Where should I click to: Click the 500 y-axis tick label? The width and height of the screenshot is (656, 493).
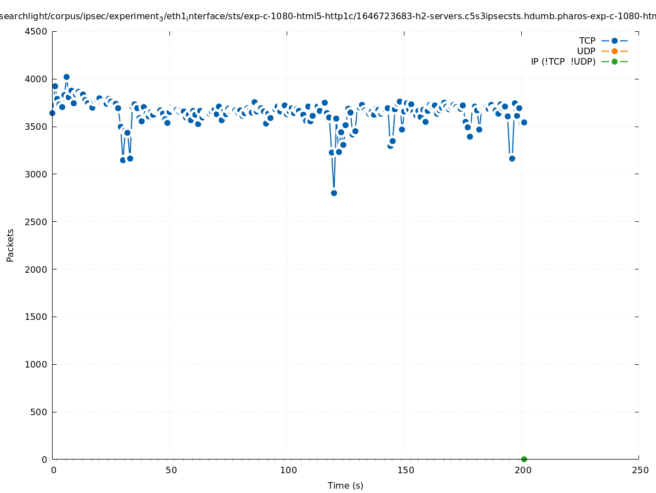pos(38,412)
